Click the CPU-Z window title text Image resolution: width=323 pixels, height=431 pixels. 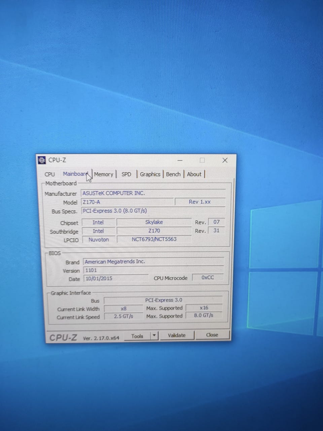pyautogui.click(x=57, y=160)
